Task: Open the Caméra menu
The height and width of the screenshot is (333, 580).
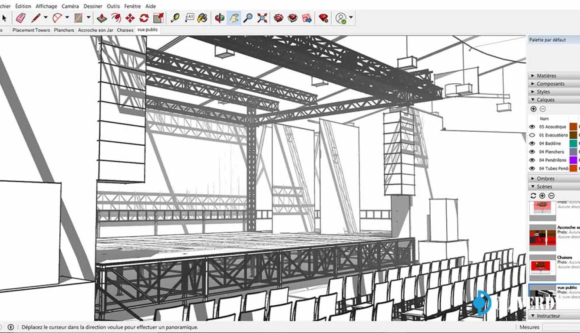Action: coord(70,6)
